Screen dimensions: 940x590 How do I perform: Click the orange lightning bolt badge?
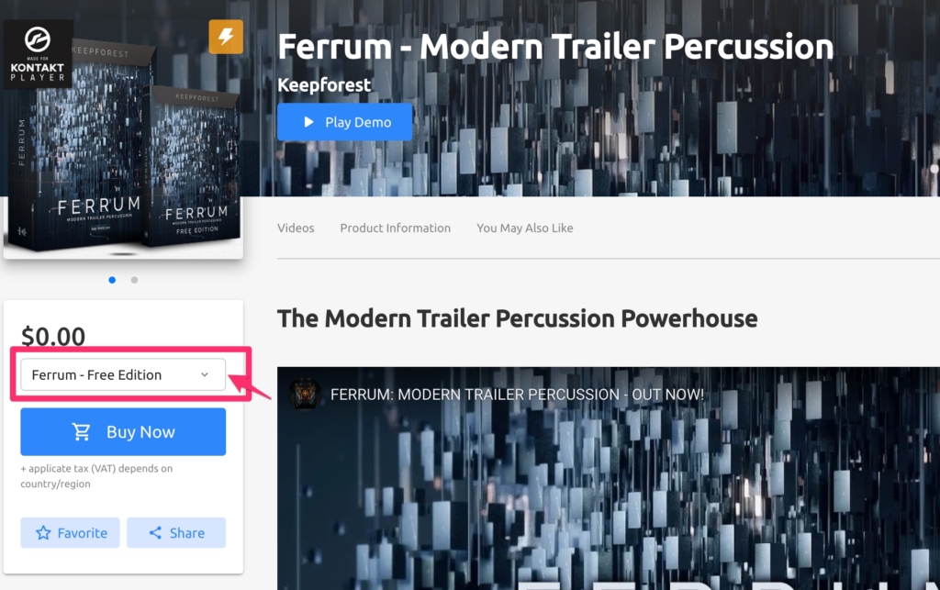[x=226, y=37]
